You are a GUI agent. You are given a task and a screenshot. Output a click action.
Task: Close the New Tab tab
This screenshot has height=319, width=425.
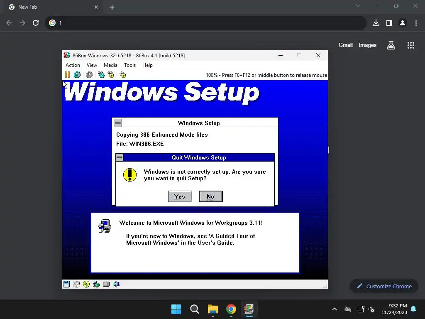tap(96, 7)
